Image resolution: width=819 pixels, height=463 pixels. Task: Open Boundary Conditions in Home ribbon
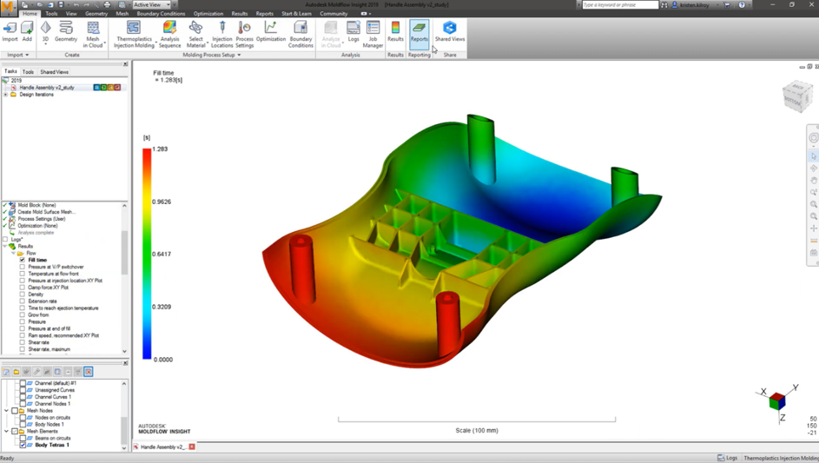[301, 35]
